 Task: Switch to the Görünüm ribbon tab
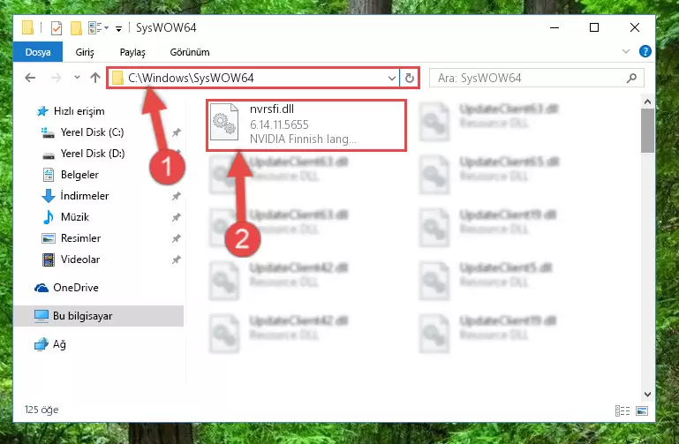[x=190, y=52]
